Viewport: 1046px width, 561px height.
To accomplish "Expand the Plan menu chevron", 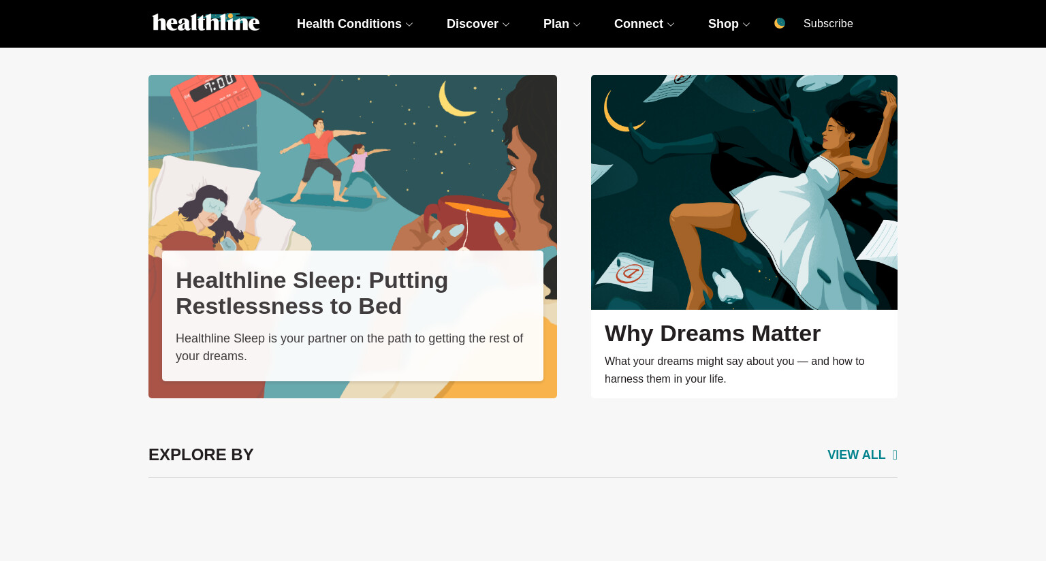I will tap(577, 25).
